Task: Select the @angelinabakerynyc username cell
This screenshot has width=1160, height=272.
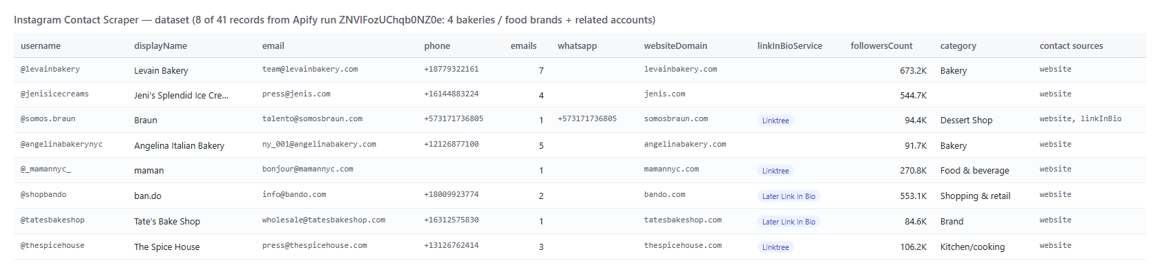Action: pos(61,145)
